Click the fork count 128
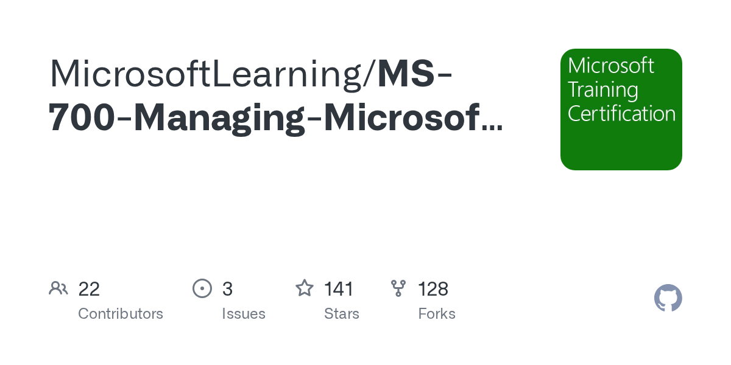 point(433,289)
